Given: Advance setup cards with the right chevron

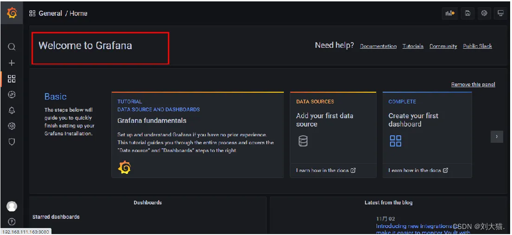Looking at the screenshot, I should (x=497, y=136).
